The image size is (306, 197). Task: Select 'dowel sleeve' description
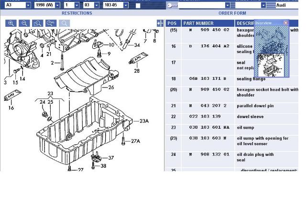250,117
